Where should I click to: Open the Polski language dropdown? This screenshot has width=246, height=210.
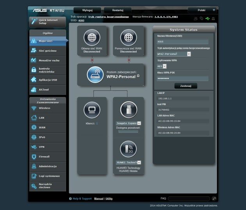[x=202, y=10]
